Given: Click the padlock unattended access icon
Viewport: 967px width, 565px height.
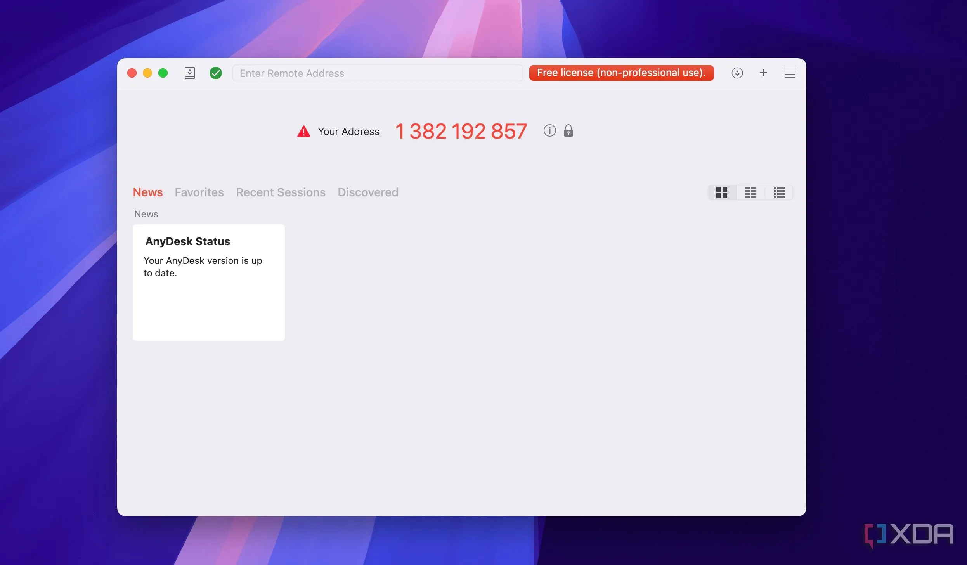Looking at the screenshot, I should point(568,130).
